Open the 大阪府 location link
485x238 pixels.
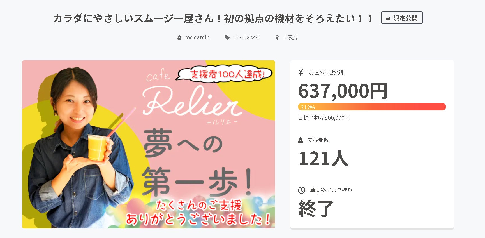[290, 37]
